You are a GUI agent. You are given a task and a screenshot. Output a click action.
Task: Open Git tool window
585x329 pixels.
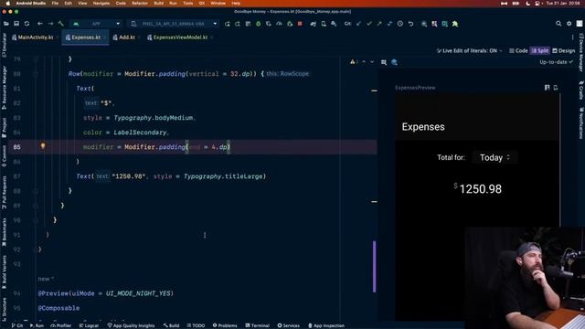[x=16, y=325]
